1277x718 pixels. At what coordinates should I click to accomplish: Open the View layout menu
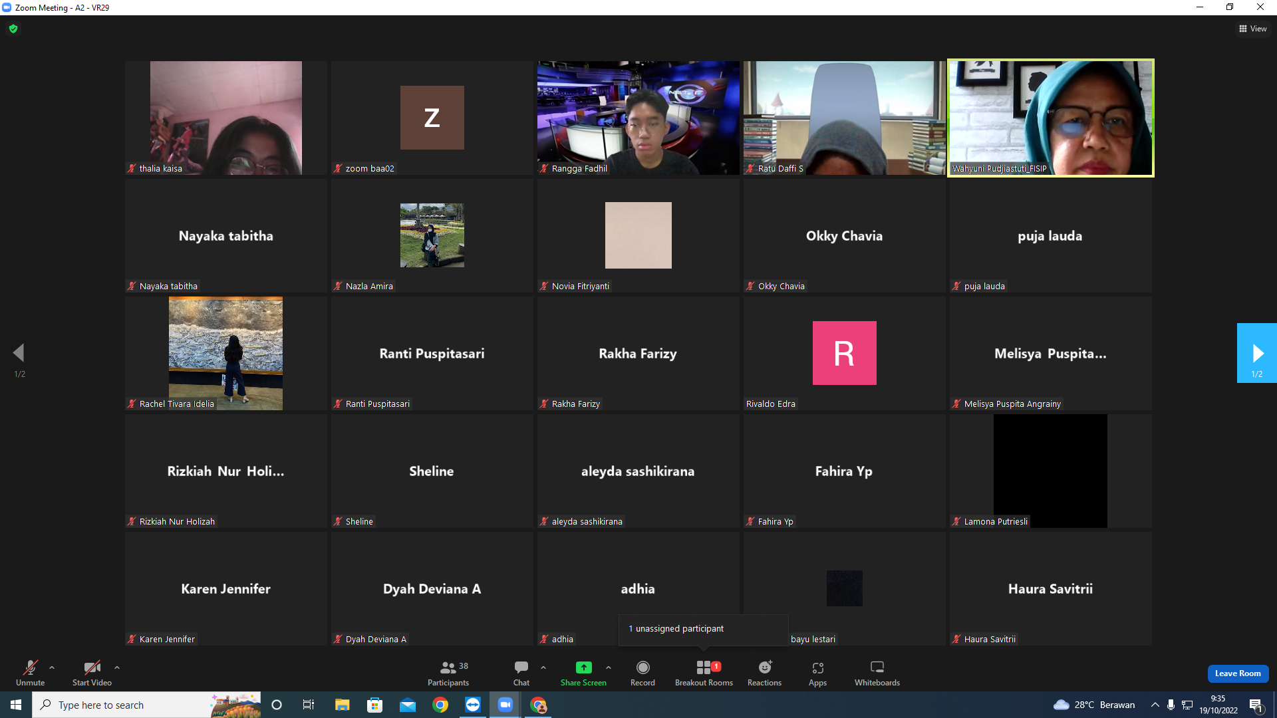[1252, 29]
